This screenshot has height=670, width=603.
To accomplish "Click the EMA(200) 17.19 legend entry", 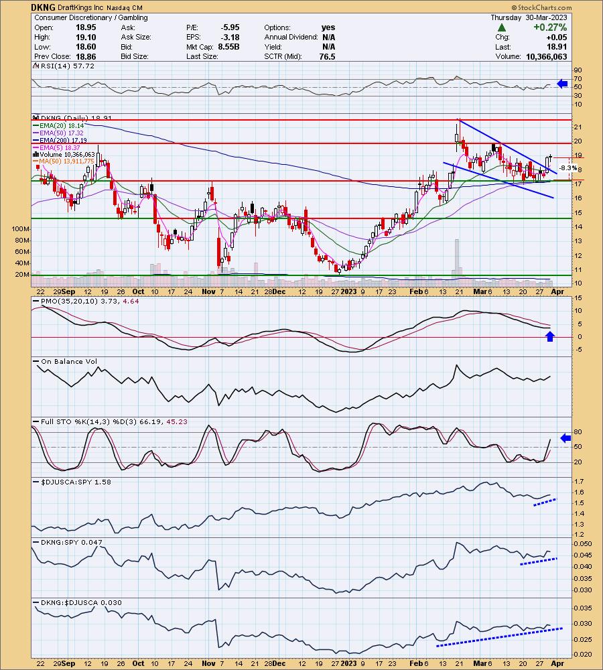I will tap(60, 140).
